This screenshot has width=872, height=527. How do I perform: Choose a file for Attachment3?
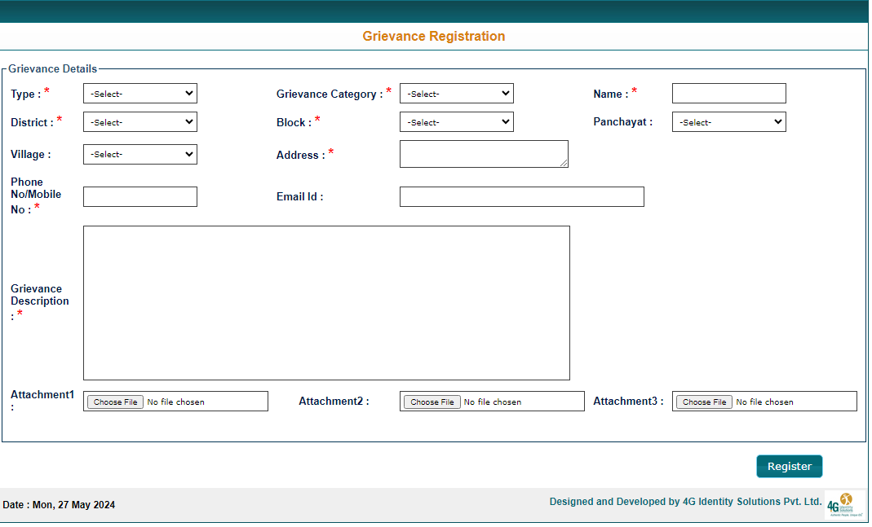704,402
